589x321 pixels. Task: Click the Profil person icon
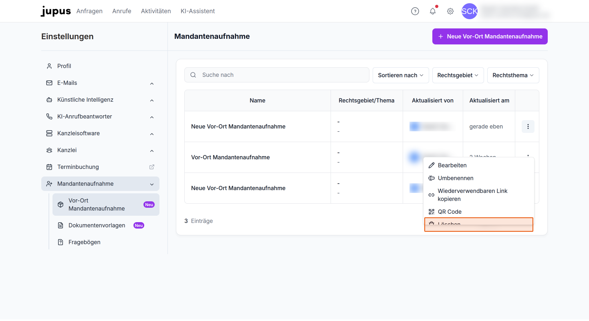[49, 66]
